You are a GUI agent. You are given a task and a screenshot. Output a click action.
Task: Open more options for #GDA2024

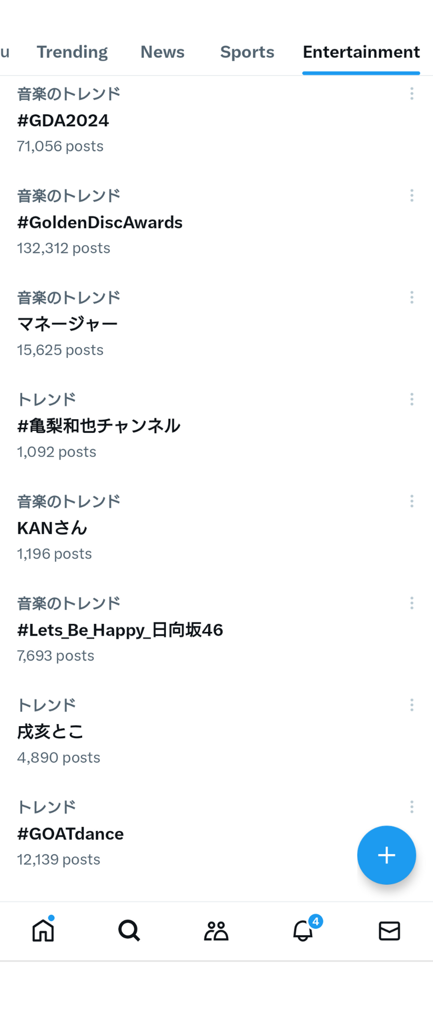coord(411,94)
